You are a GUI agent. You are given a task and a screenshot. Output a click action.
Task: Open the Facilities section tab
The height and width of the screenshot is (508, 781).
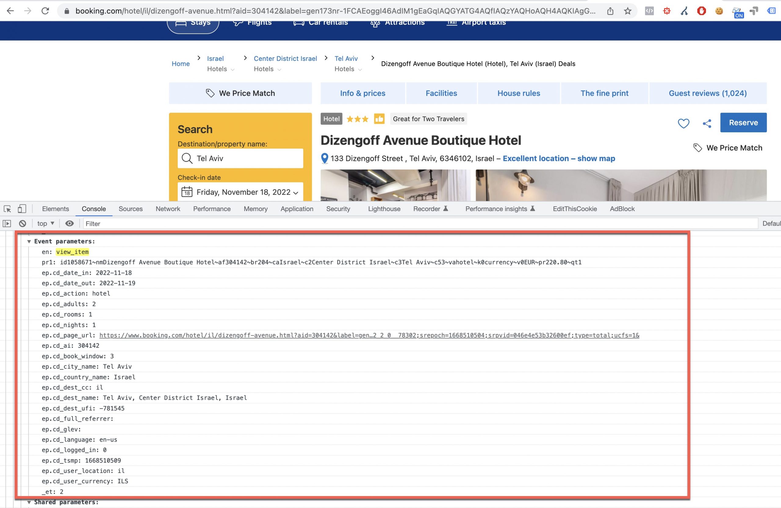coord(441,93)
